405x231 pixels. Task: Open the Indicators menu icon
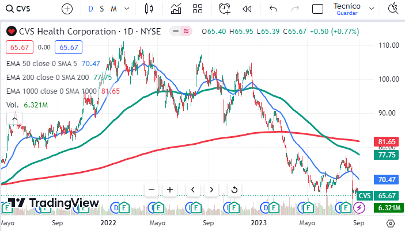point(176,9)
